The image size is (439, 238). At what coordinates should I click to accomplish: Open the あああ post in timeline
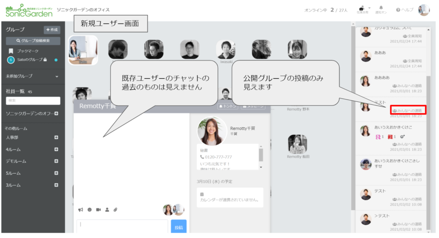[x=391, y=59]
